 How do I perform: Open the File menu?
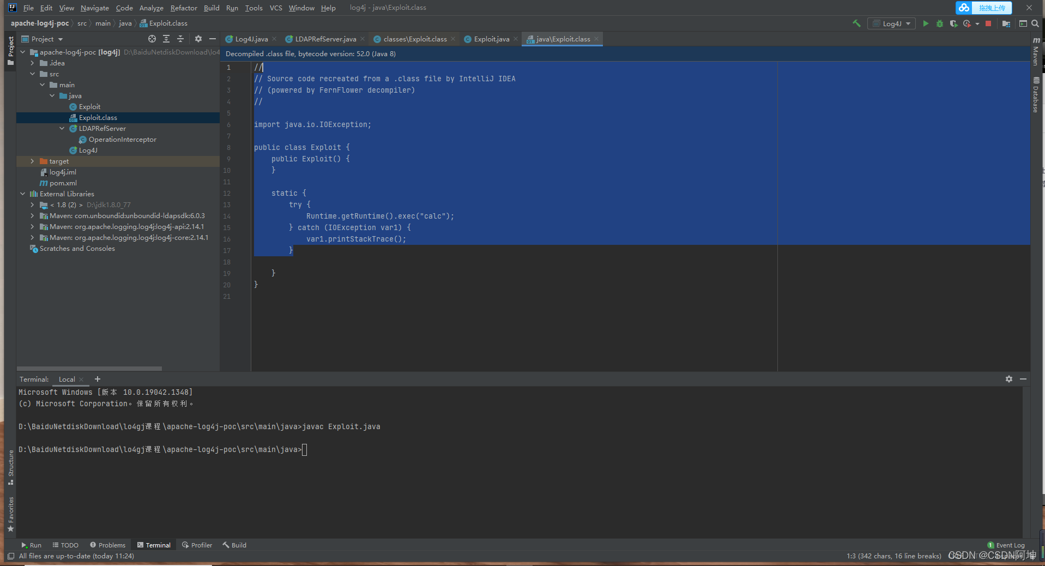tap(28, 8)
